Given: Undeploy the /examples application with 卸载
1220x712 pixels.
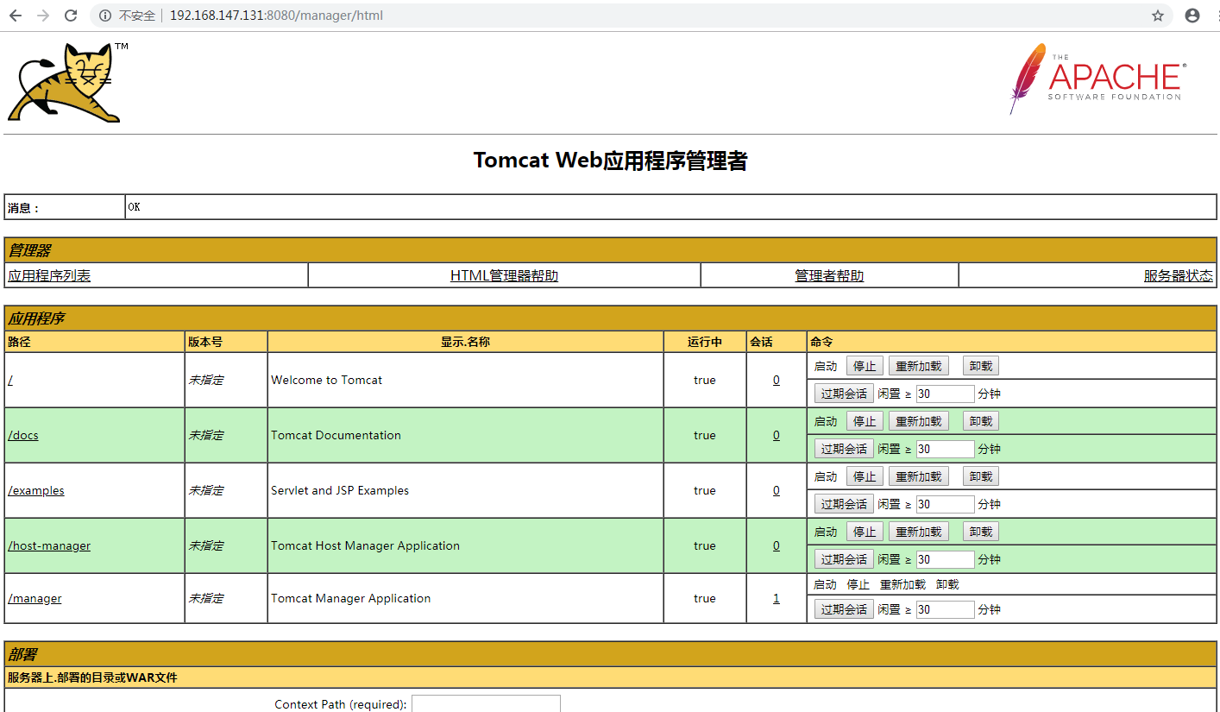Looking at the screenshot, I should (981, 476).
